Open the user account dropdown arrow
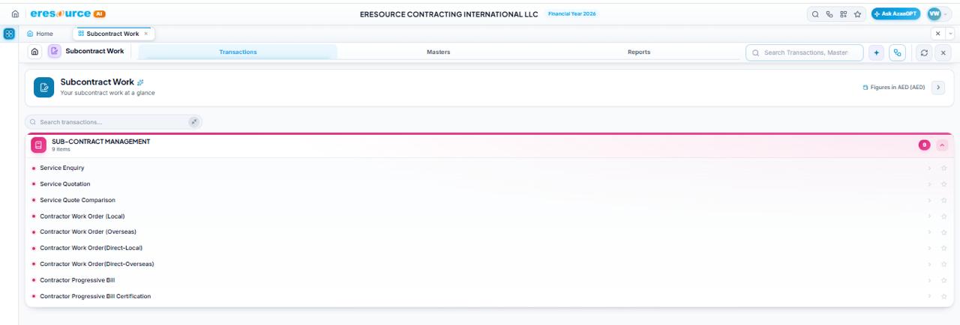This screenshot has height=325, width=960. pyautogui.click(x=947, y=16)
